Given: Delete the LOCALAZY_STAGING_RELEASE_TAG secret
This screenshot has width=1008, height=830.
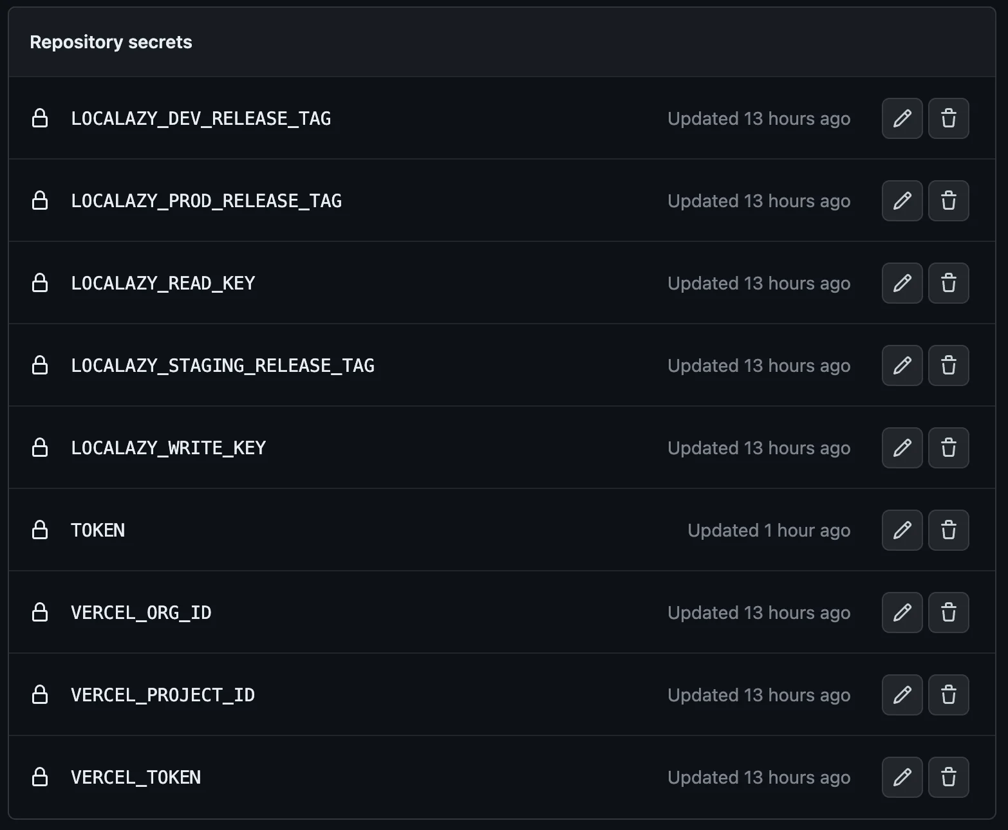Looking at the screenshot, I should (948, 365).
